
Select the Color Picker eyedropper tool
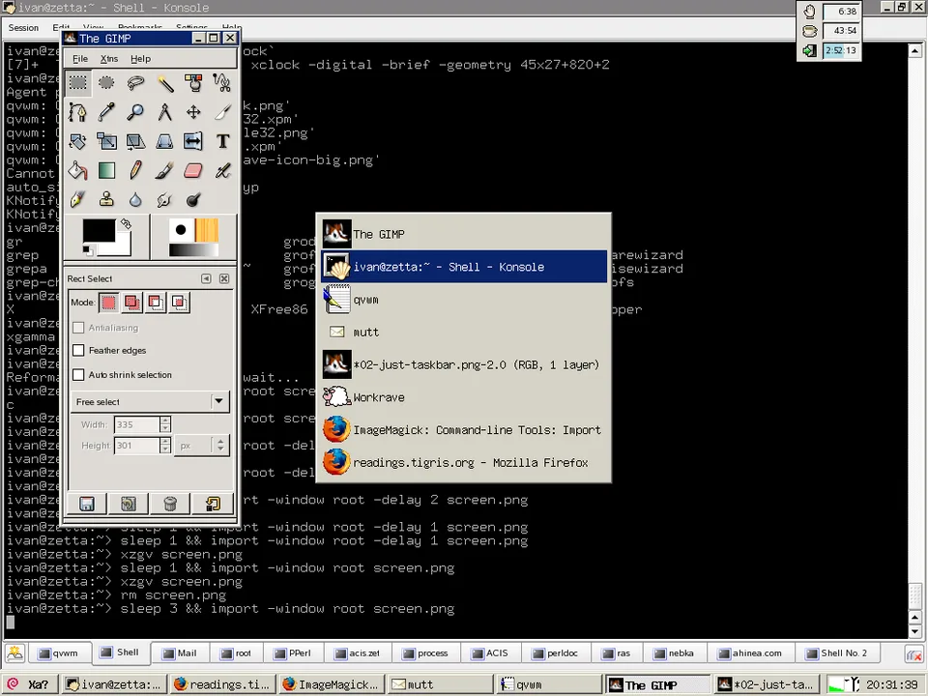[x=106, y=112]
